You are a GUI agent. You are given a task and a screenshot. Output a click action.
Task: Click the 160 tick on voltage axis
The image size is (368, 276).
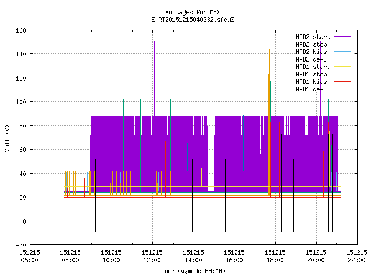coord(21,30)
